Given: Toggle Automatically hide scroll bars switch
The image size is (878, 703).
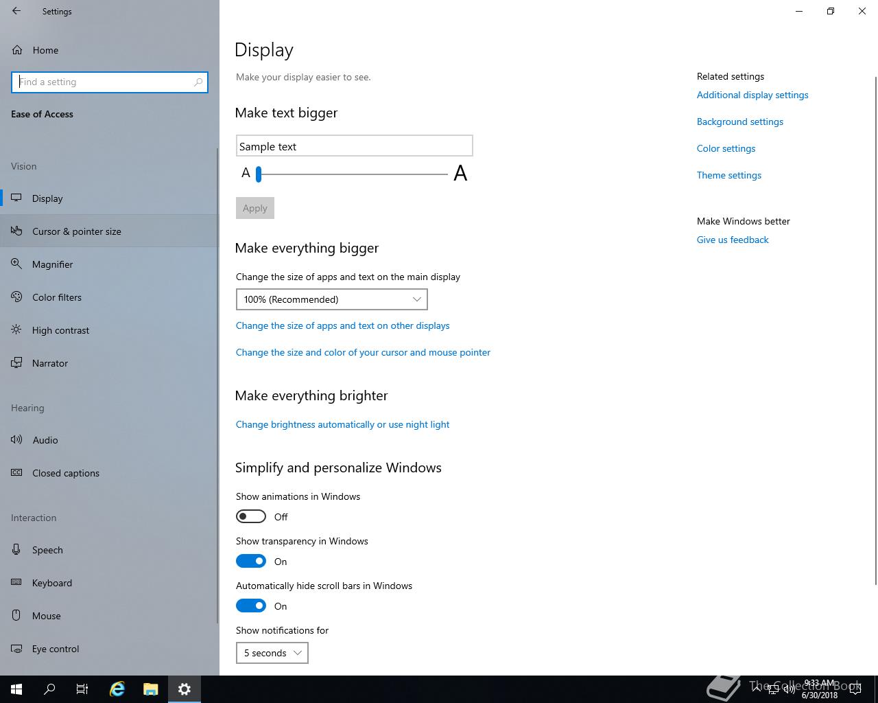Looking at the screenshot, I should coord(251,606).
